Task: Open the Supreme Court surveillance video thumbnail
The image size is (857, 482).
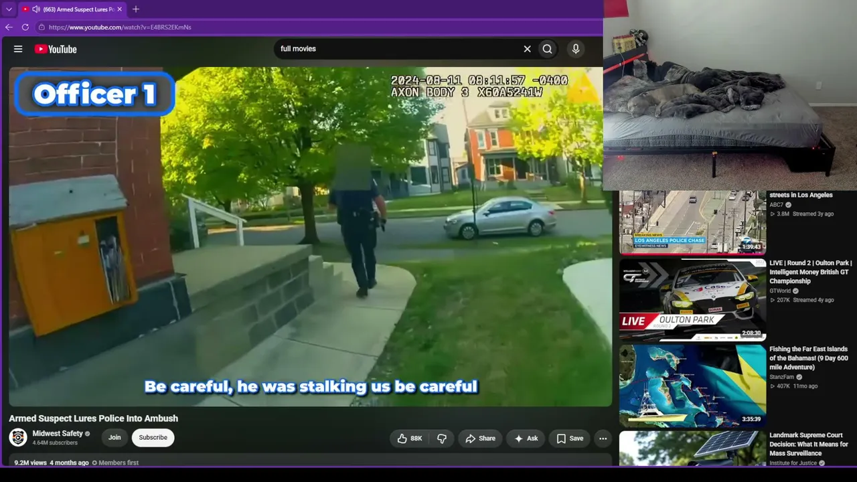Action: point(692,449)
